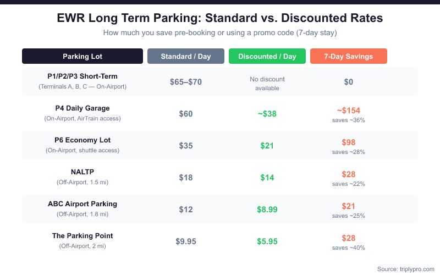
Task: Click the ABC Airport Parking name
Action: click(82, 204)
